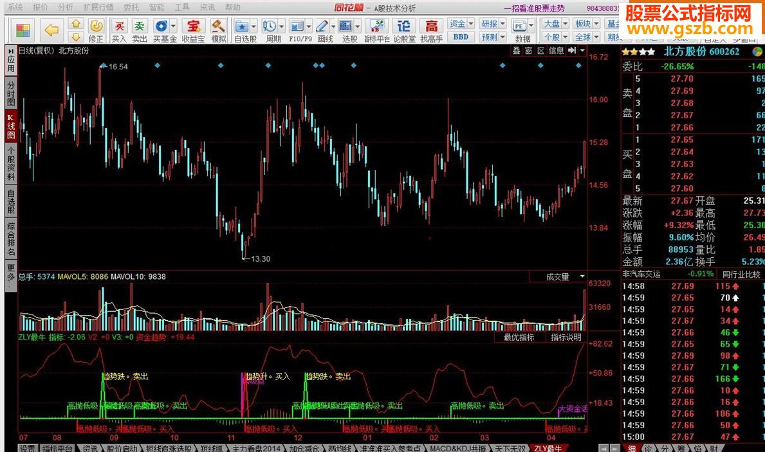
Task: Open the 板块 dropdown
Action: click(x=587, y=23)
